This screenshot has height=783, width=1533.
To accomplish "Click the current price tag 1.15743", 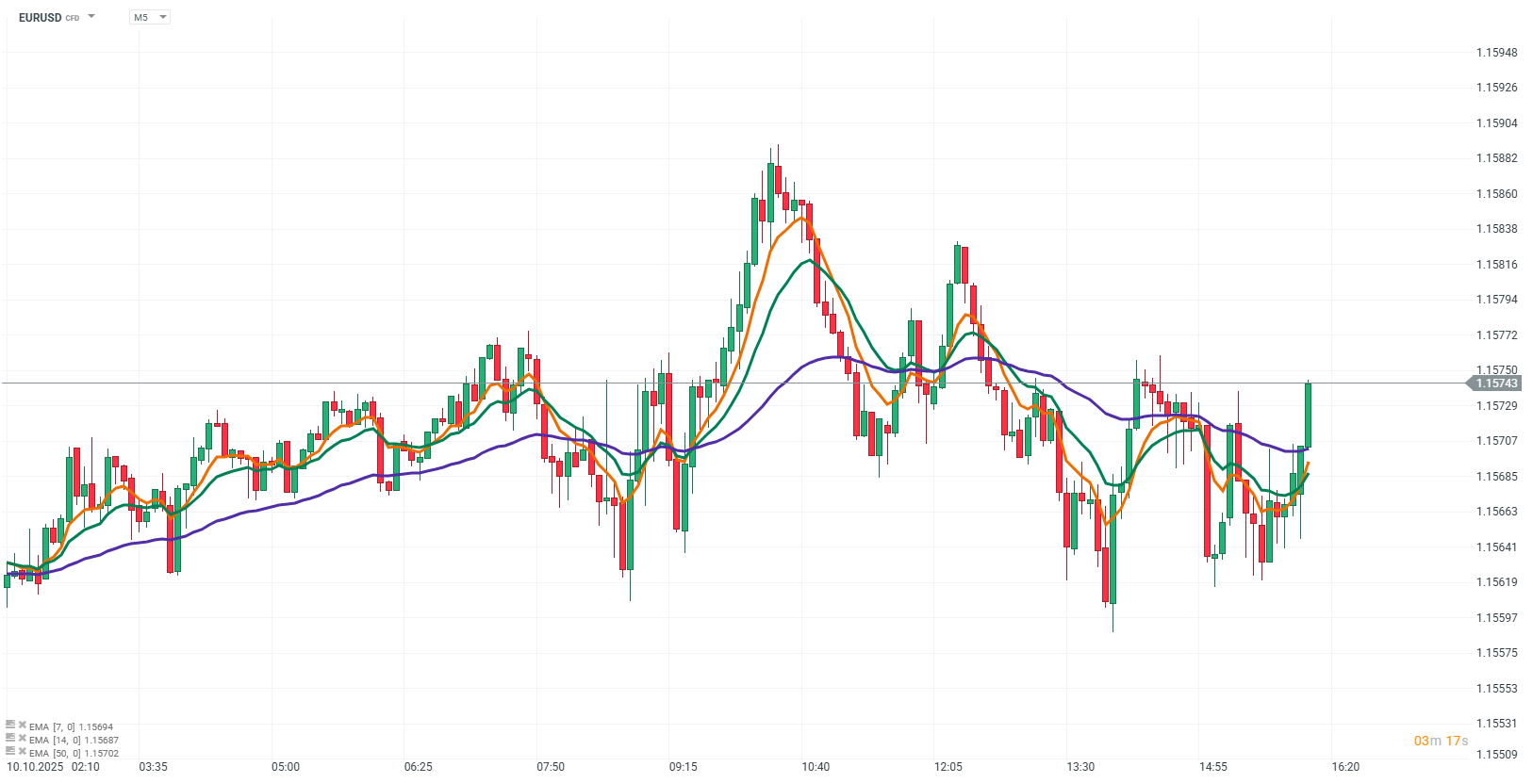I will pyautogui.click(x=1496, y=383).
